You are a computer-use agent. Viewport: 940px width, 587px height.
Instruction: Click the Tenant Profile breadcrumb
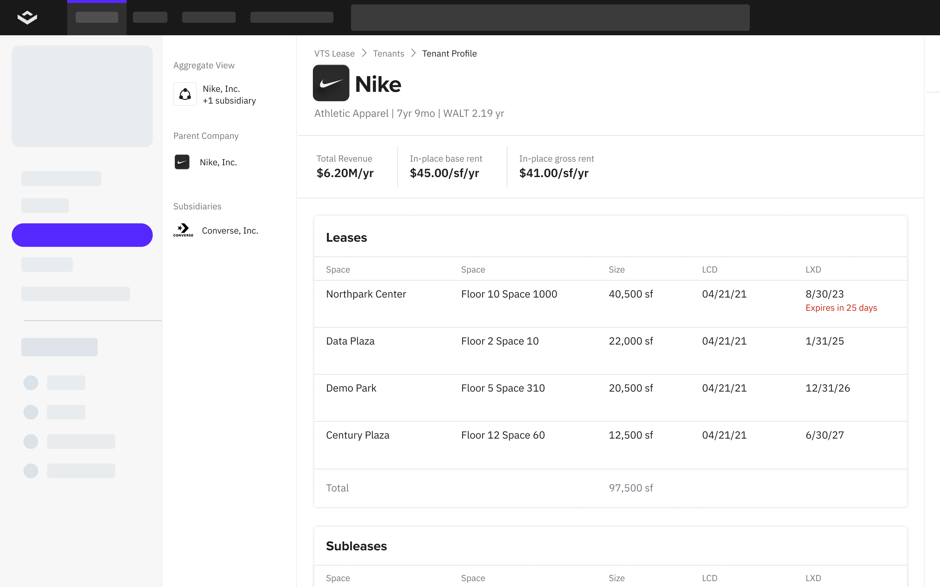coord(449,54)
